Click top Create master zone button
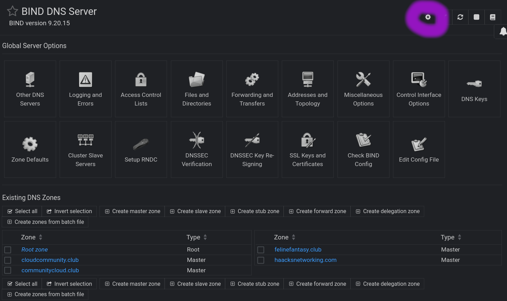Viewport: 507px width, 301px height. [132, 211]
